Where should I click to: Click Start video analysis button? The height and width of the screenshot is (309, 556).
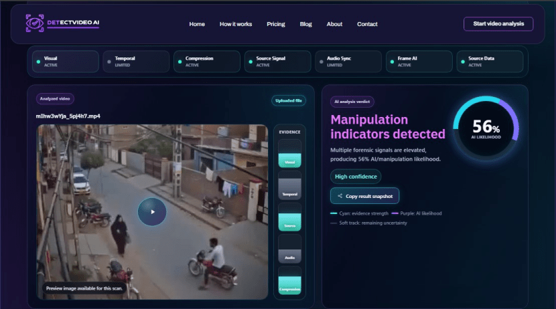[498, 23]
